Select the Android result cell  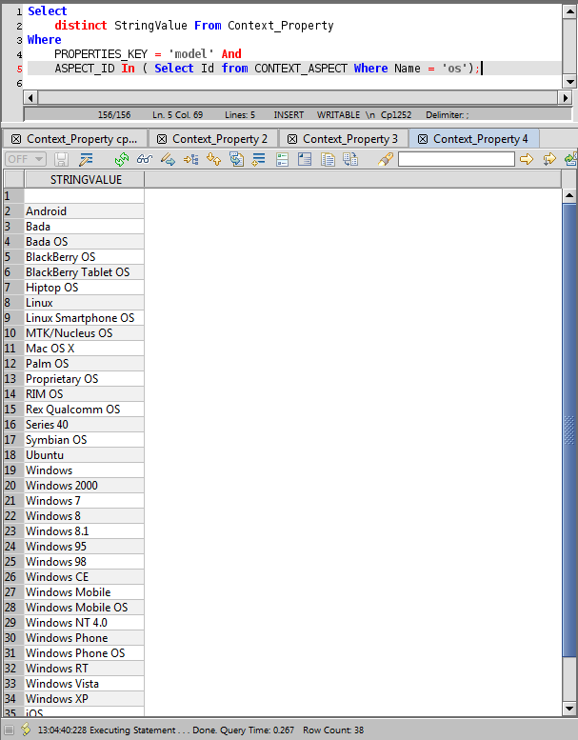click(x=84, y=211)
